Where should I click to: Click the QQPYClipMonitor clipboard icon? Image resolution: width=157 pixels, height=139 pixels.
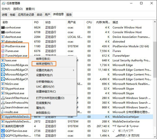pos(3,136)
